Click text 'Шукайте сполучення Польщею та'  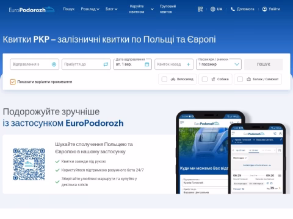tap(94, 144)
